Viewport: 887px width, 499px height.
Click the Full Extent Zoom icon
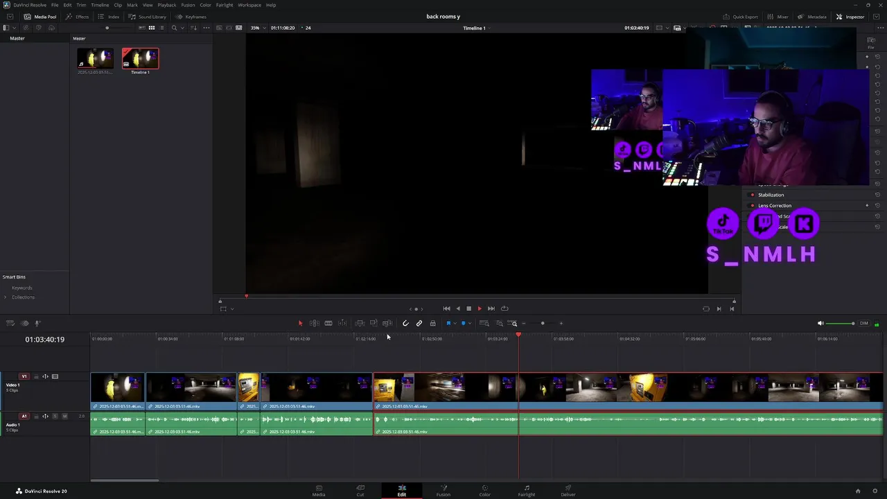pos(484,323)
